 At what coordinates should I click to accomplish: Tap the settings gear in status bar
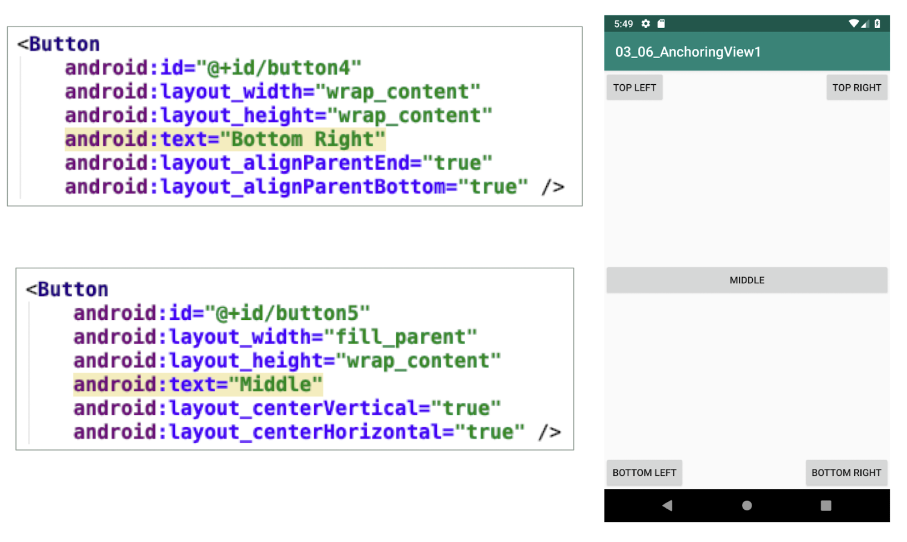coord(646,24)
